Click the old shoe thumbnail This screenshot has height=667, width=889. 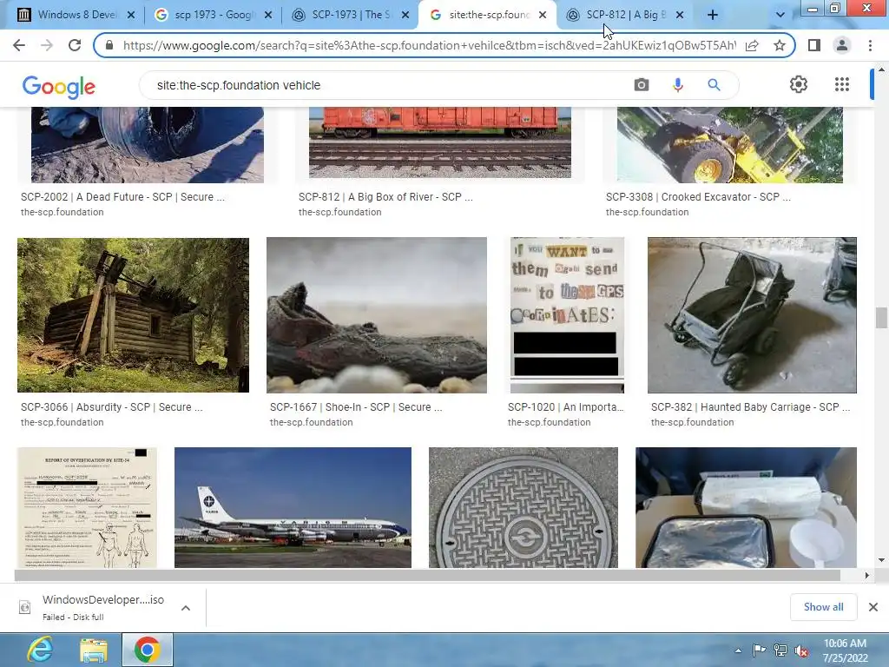pos(377,314)
